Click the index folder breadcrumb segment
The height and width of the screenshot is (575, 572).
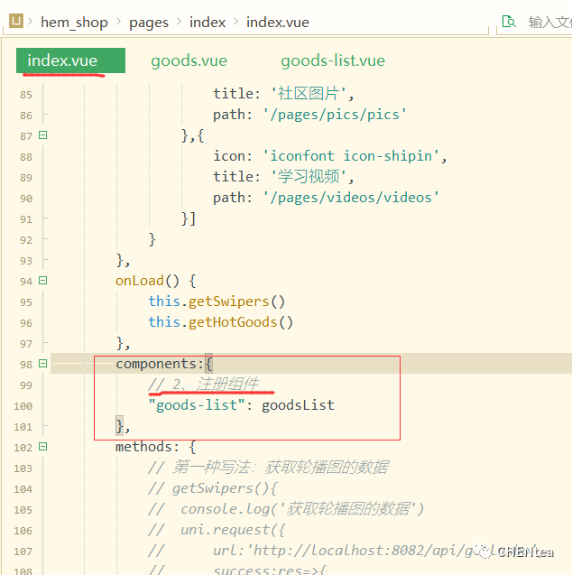coord(208,22)
